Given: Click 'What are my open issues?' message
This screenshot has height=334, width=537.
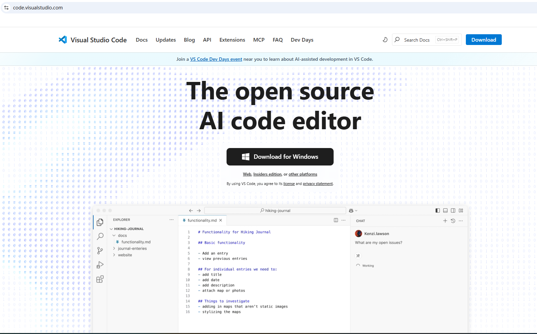Looking at the screenshot, I should (x=379, y=243).
